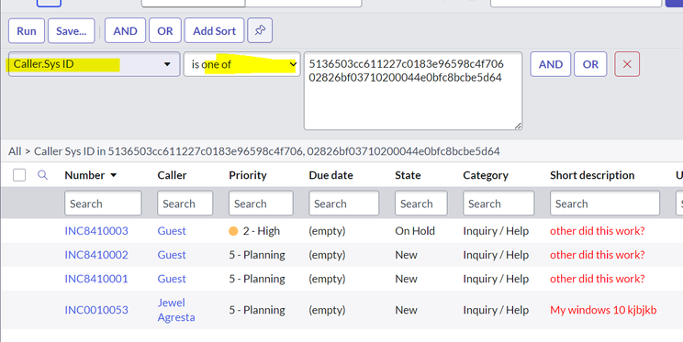Screen dimensions: 683x342
Task: Remove the condition with red X button
Action: 627,64
